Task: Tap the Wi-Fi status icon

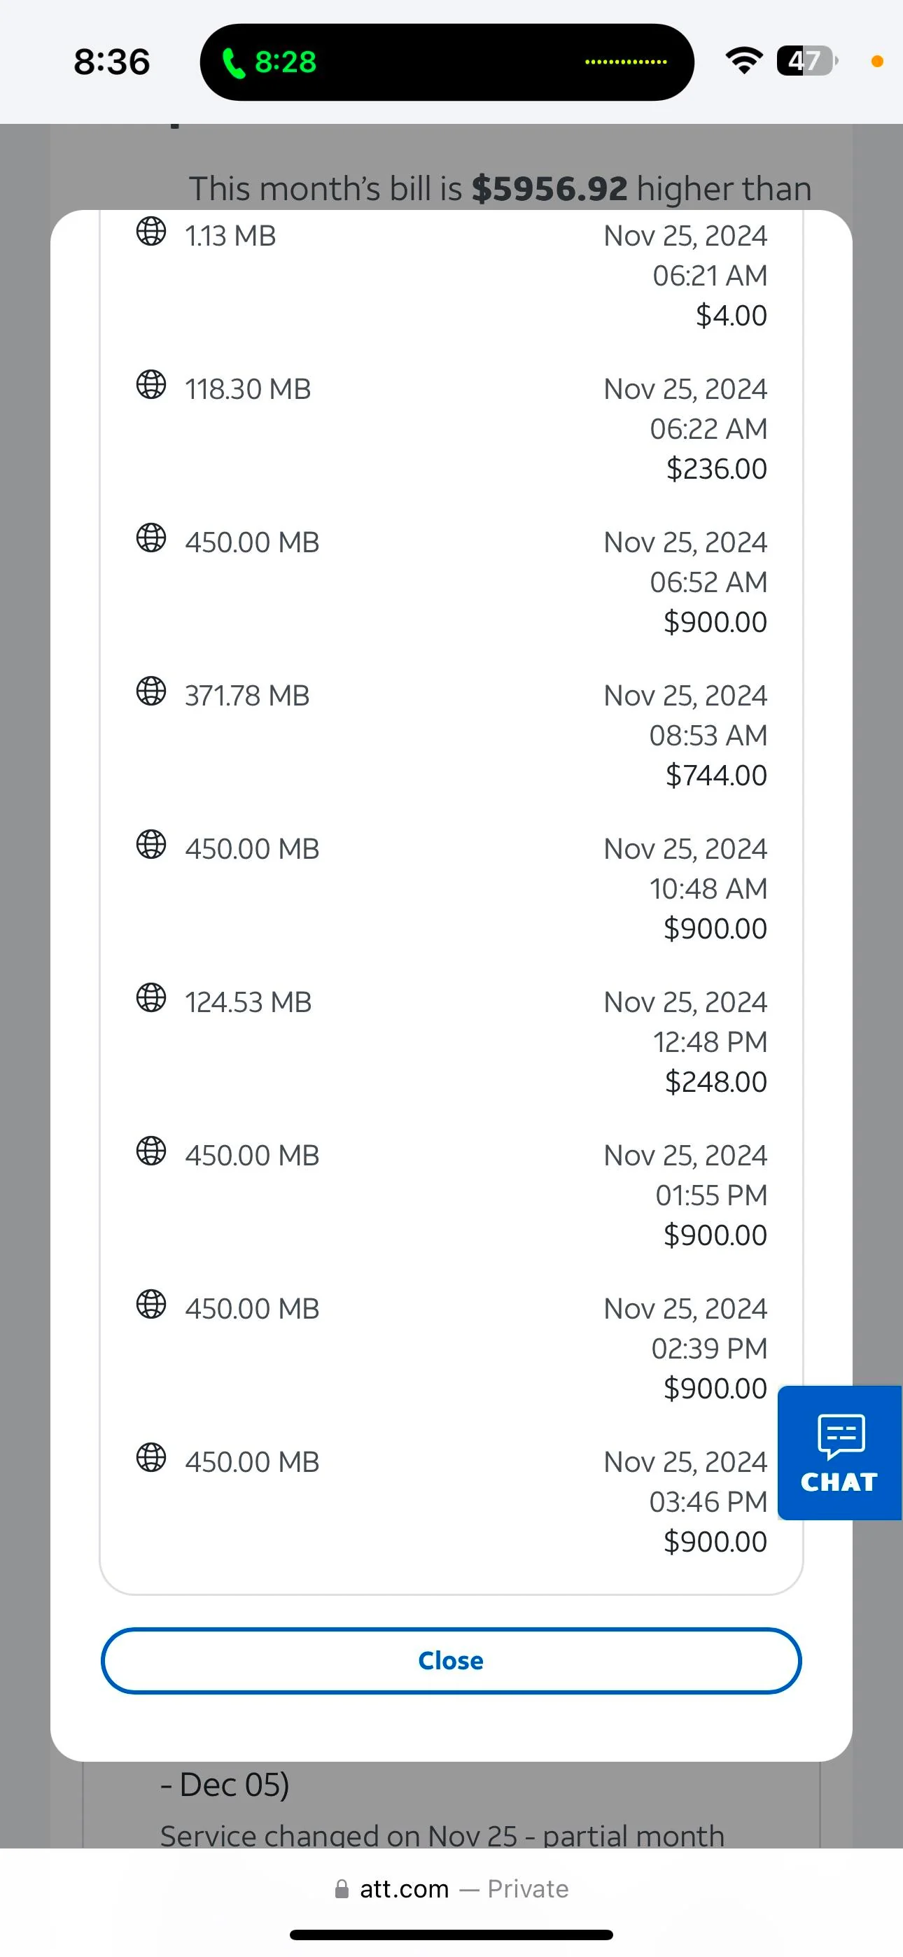Action: coord(744,61)
